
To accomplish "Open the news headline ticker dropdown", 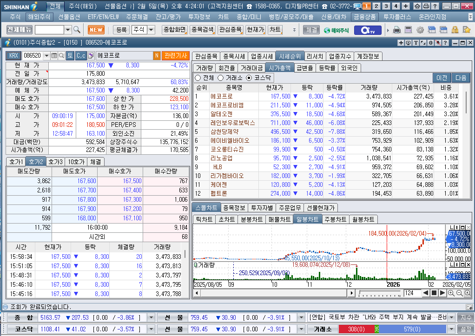I will (x=451, y=317).
